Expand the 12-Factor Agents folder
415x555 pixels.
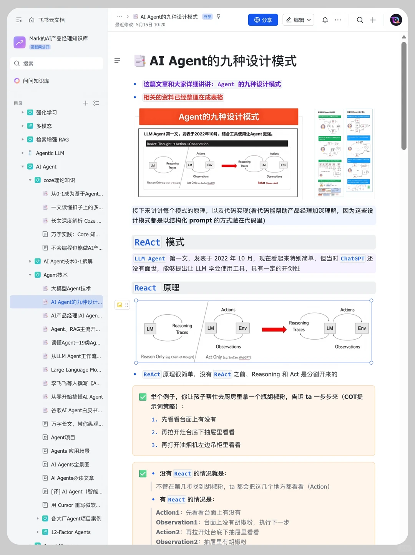[x=37, y=532]
